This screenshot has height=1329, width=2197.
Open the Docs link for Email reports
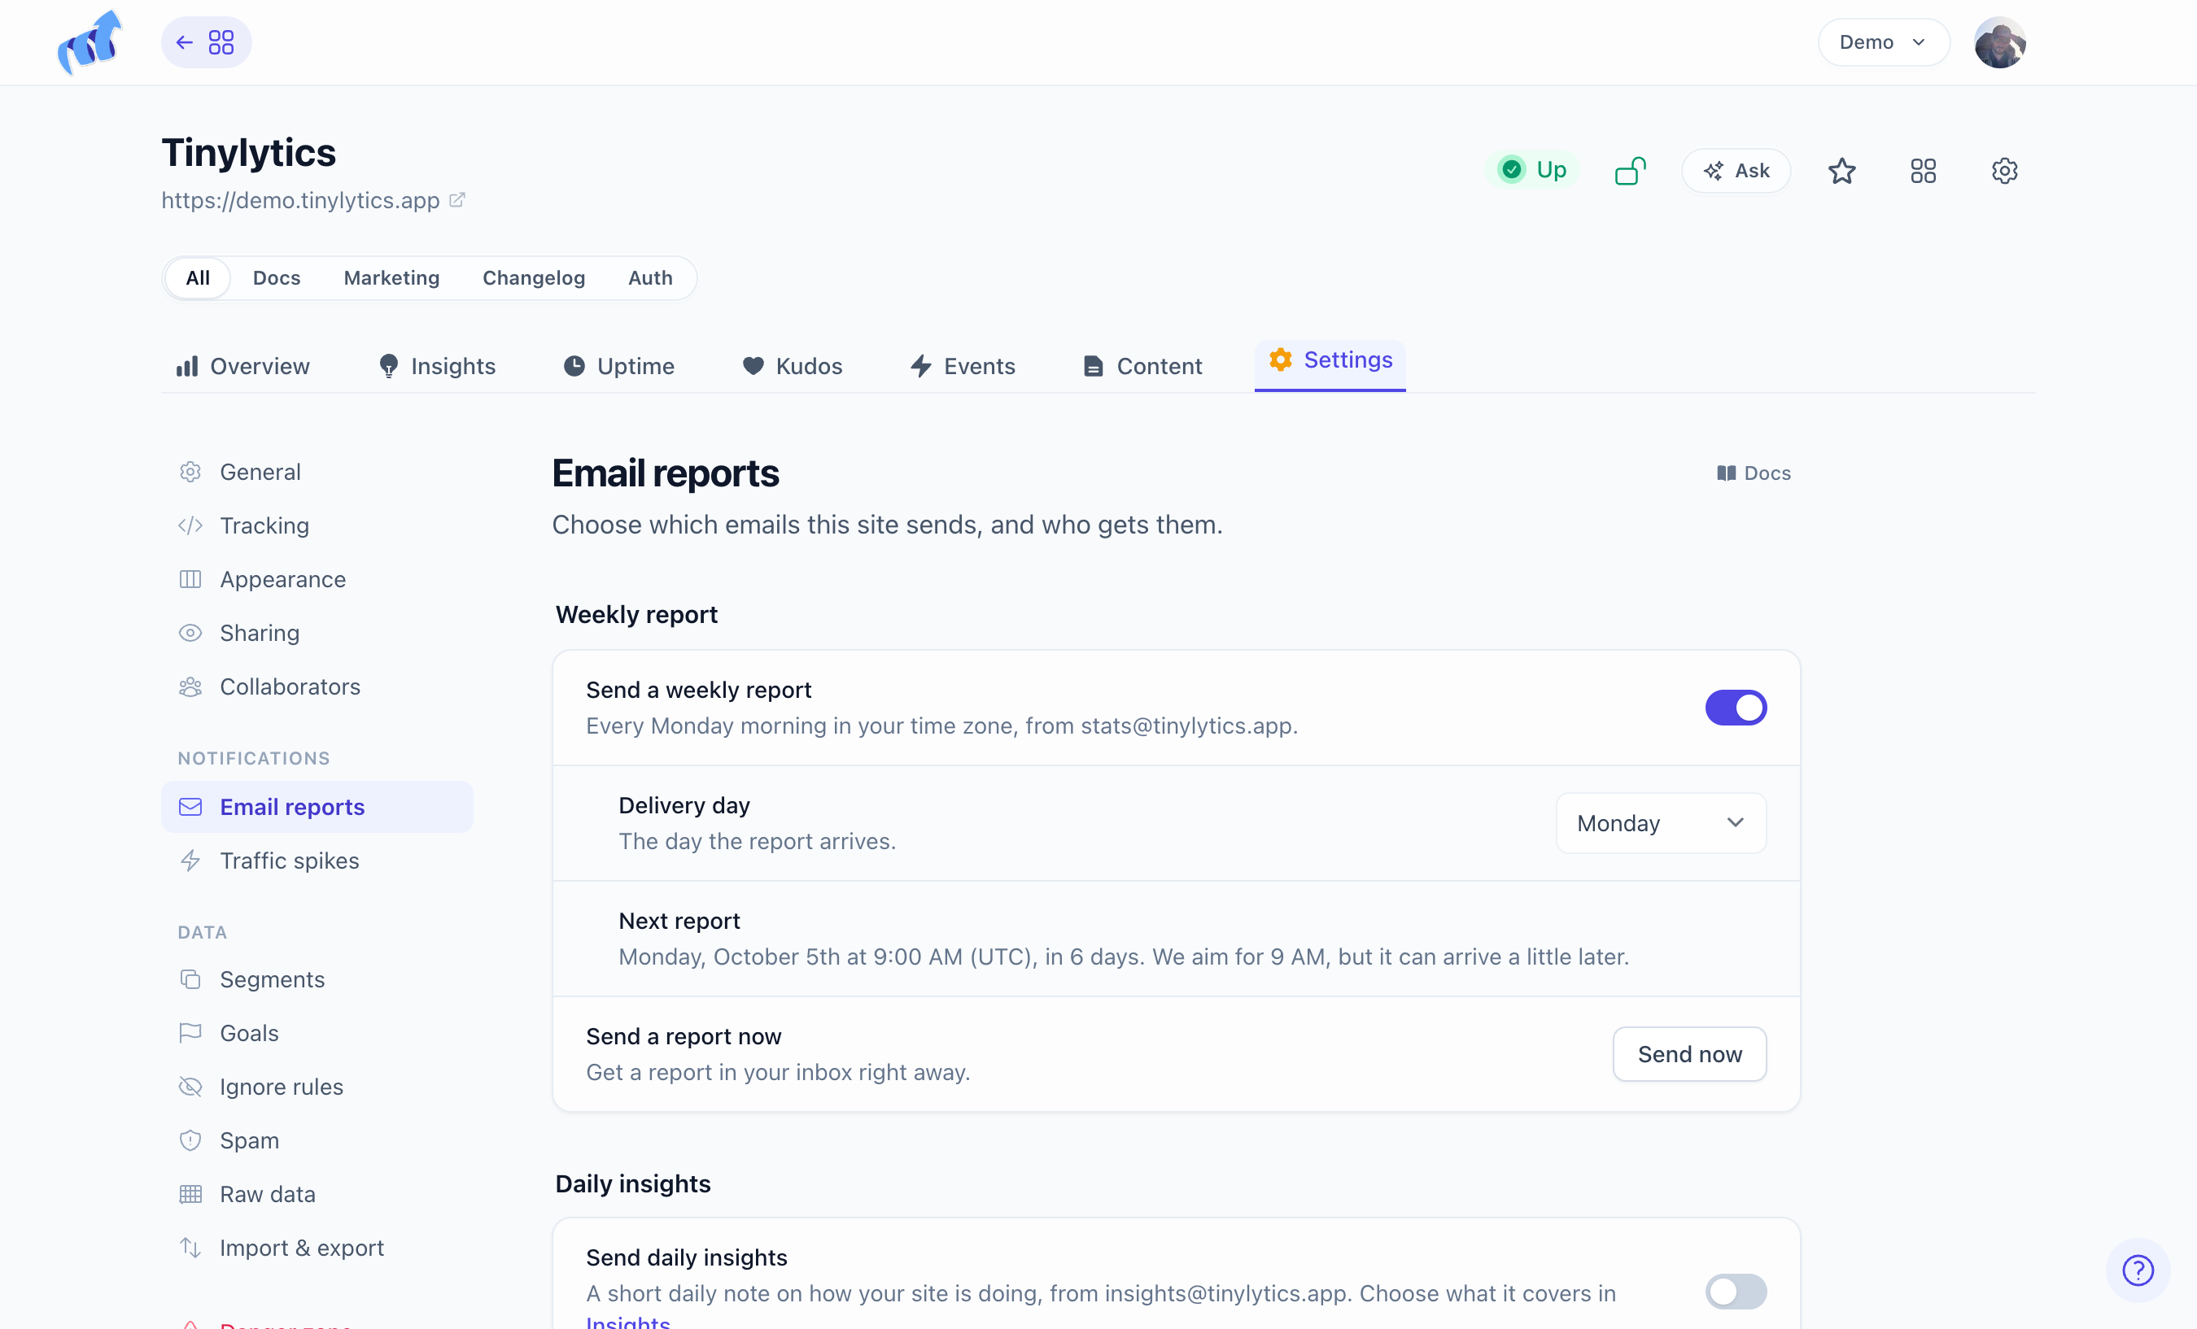point(1753,473)
